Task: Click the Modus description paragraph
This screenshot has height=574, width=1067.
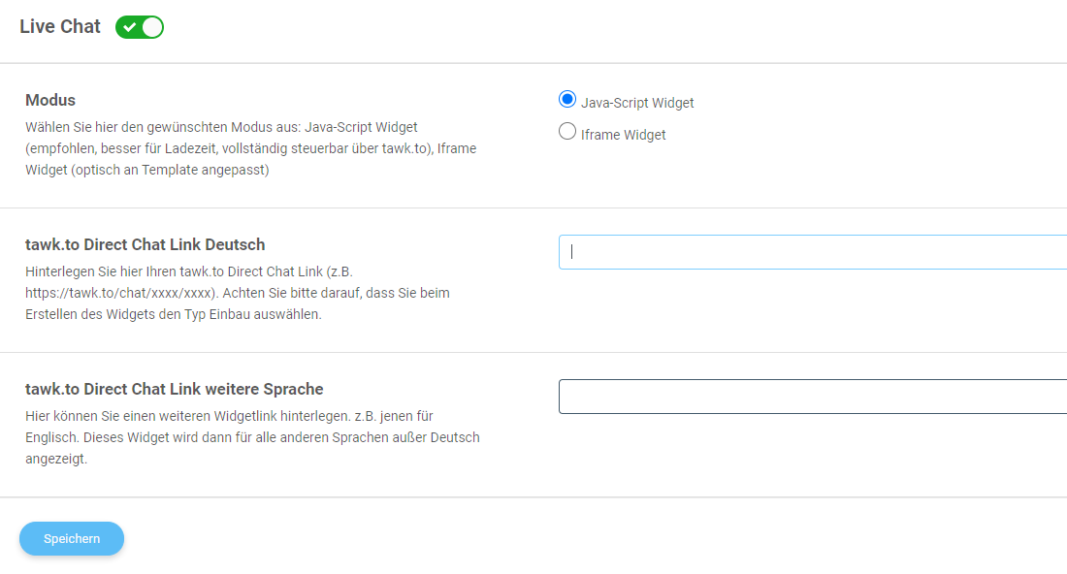Action: [251, 148]
